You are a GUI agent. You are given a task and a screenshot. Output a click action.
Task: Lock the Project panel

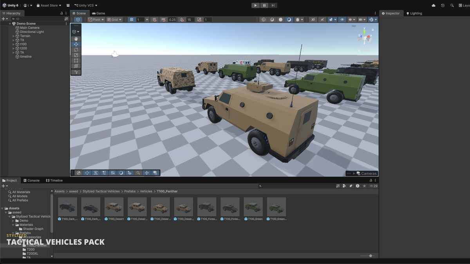click(371, 180)
